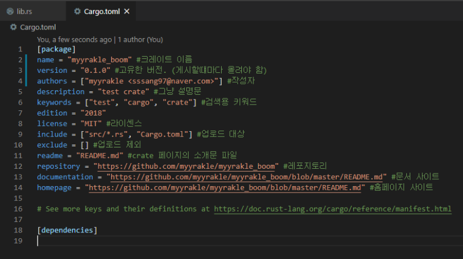Click the license value "MIT"
463x259 pixels.
click(91, 124)
